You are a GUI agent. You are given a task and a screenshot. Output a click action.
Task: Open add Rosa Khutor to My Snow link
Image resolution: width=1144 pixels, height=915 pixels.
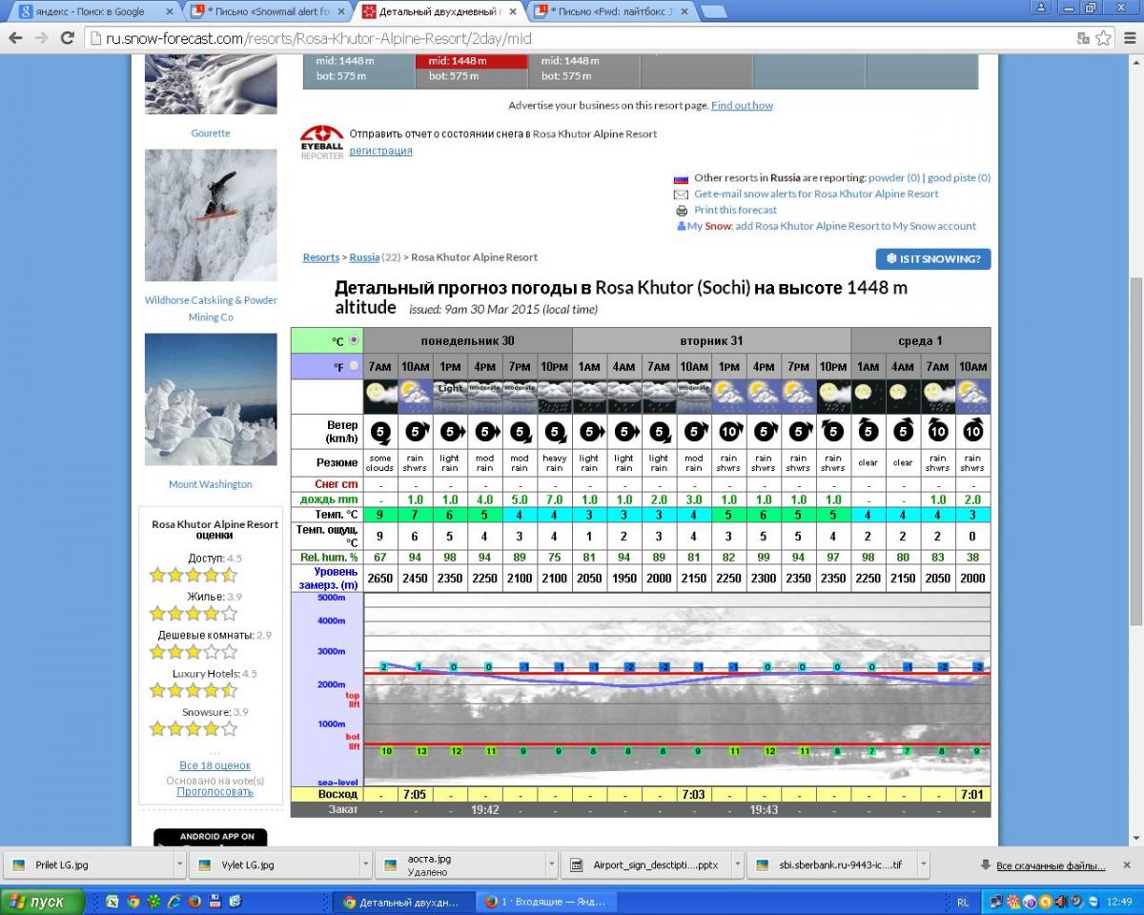pyautogui.click(x=854, y=227)
